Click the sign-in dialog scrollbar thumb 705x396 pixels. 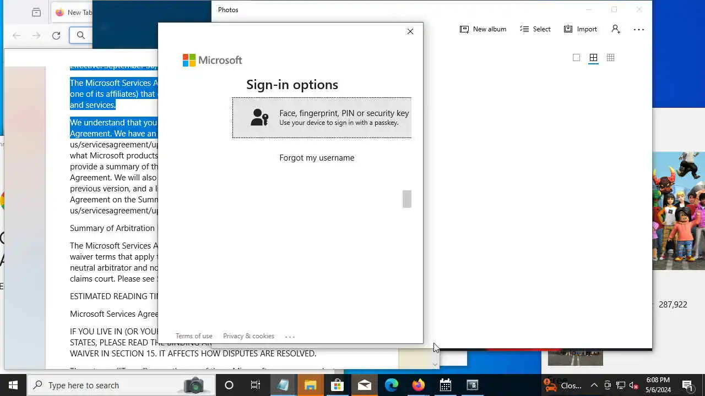(x=407, y=199)
